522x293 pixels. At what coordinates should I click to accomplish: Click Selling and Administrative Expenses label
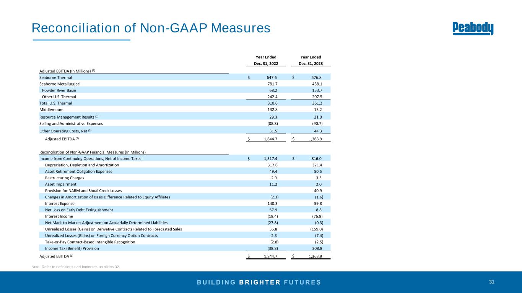71,124
